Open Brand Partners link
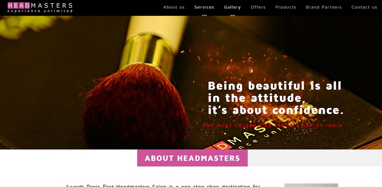Screen dimensions: 382x187 324,7
